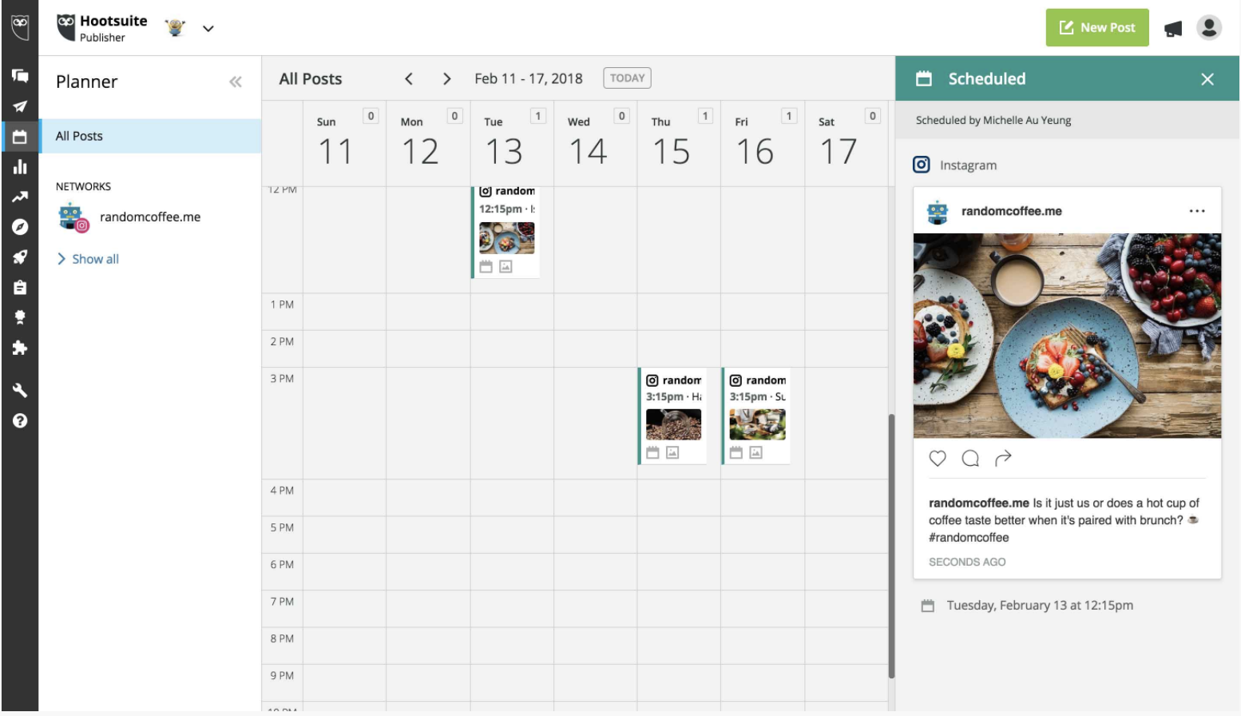Click the randomcoffee.me name in post preview
The height and width of the screenshot is (716, 1241).
(1012, 211)
